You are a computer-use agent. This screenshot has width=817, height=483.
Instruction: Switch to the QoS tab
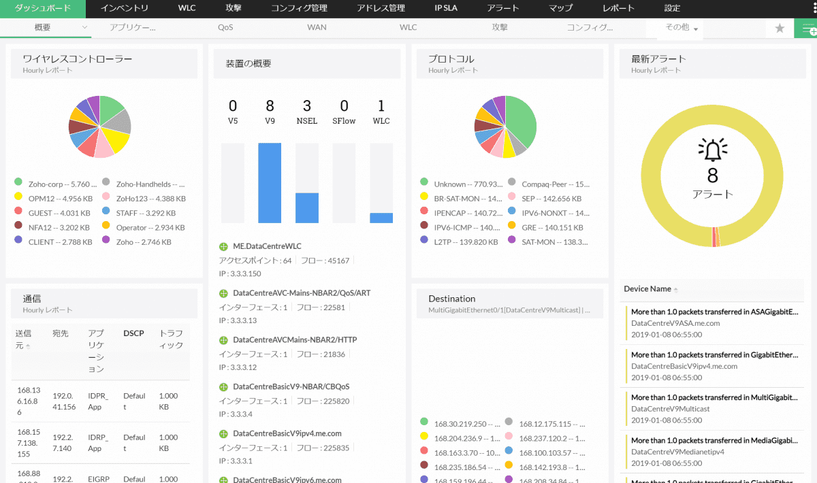click(x=225, y=28)
